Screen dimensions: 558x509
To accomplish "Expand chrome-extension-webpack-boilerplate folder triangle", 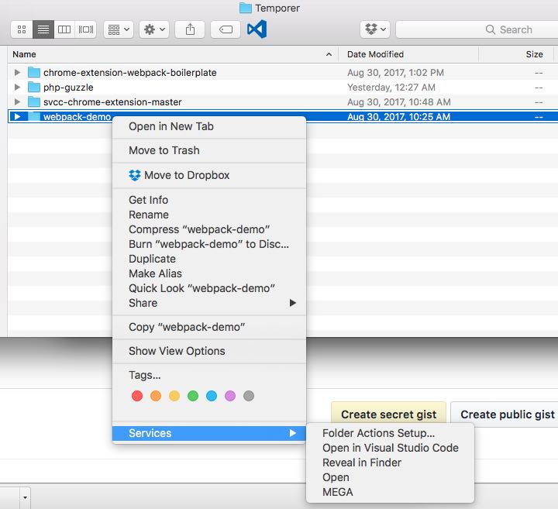I will tap(18, 73).
